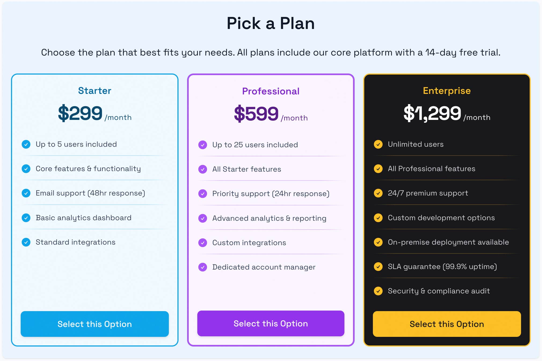Click the checkmark beside Advanced analytics & reporting
Viewport: 542px width, 361px height.
click(203, 218)
